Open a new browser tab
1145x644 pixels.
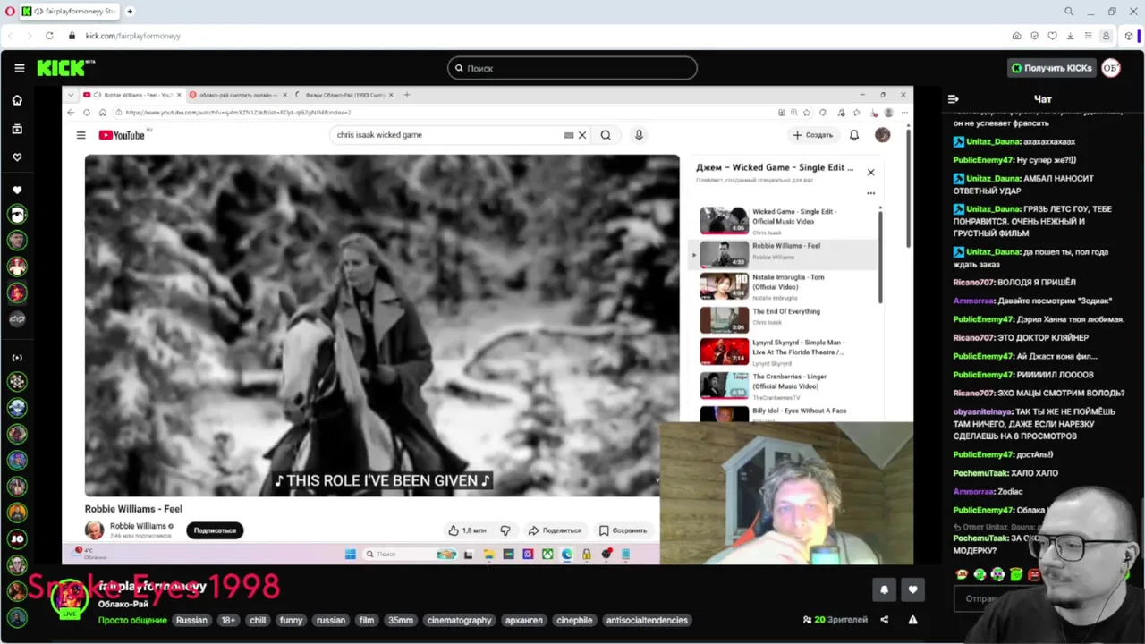[x=130, y=11]
